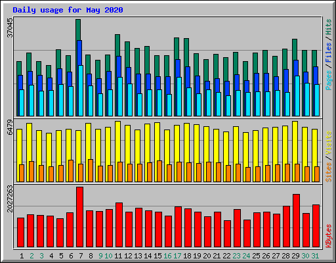Screen dimensions: 336x263
Task: Click day label 25 on the x-axis
Action: point(256,256)
